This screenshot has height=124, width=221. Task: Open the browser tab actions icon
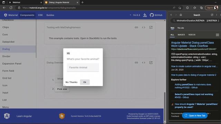pos(4,2)
